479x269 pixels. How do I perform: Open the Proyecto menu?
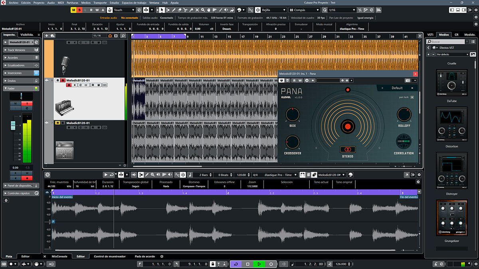point(39,2)
